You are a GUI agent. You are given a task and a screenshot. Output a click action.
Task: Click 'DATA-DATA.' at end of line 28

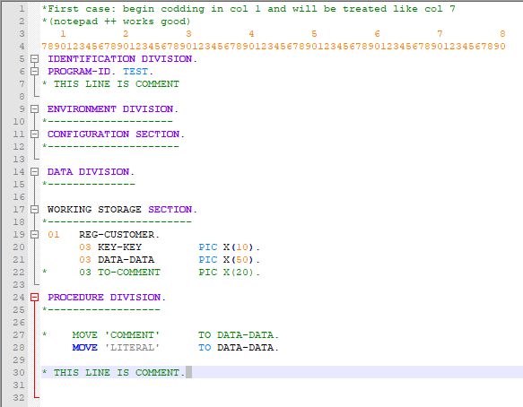(x=248, y=347)
